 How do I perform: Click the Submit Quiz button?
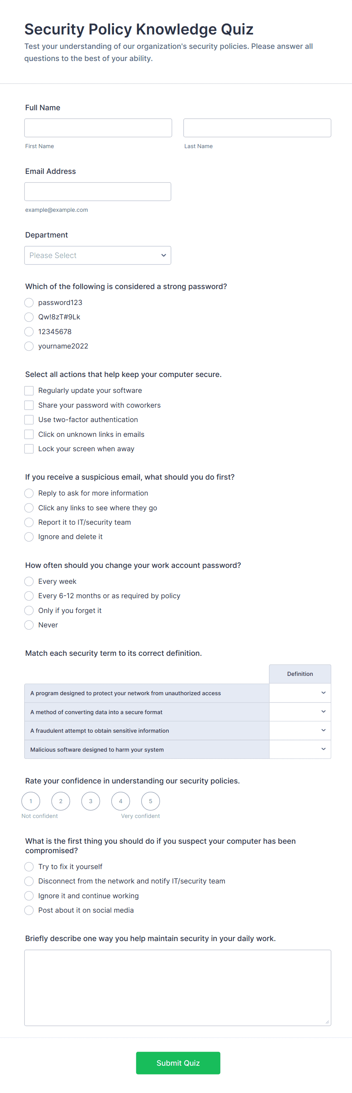tap(178, 1063)
